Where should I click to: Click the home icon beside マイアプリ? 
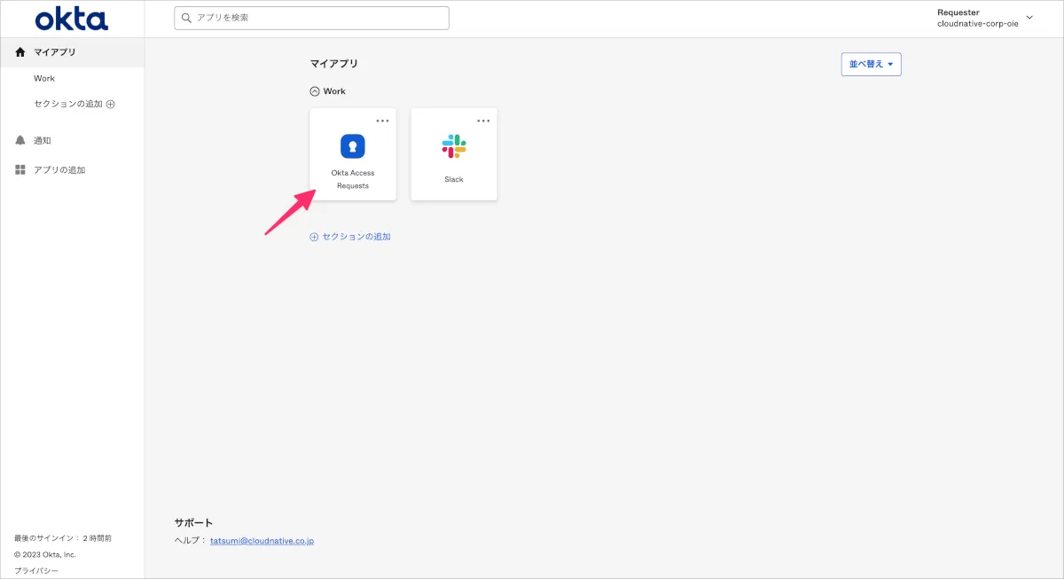click(x=20, y=52)
